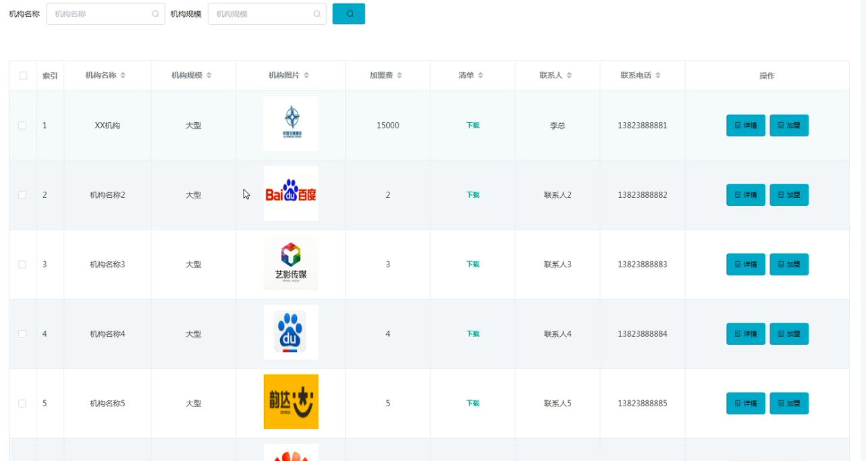Sort by 机构图片 column arrows
Viewport: 866px width, 461px height.
pos(306,76)
